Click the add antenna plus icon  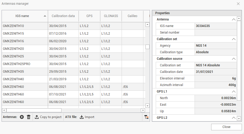pos(22,117)
